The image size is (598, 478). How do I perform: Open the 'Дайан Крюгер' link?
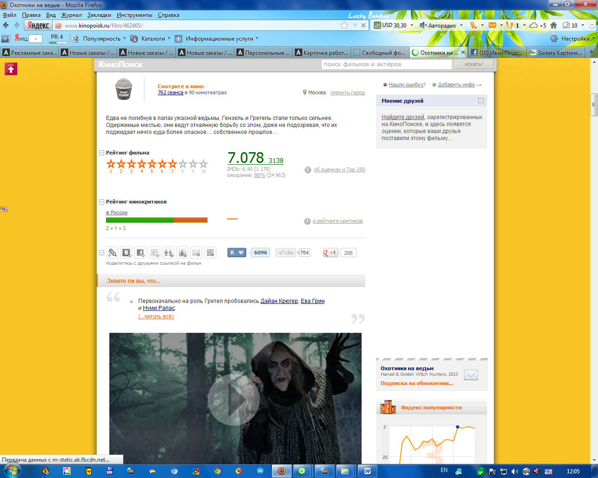click(279, 301)
